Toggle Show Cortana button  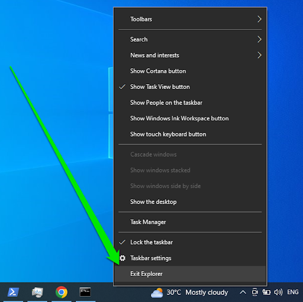190,71
